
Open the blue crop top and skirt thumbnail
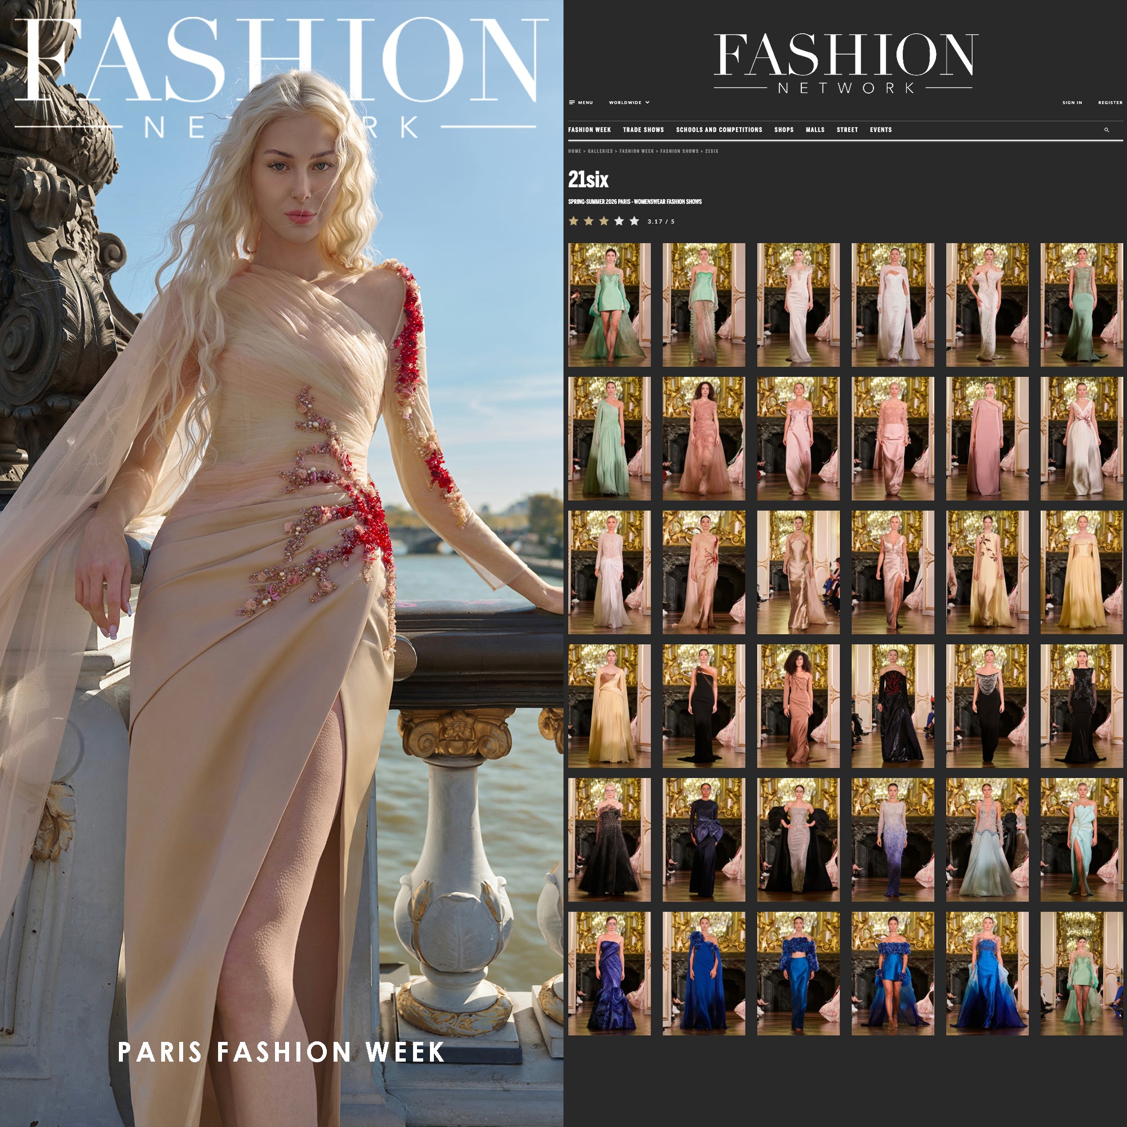click(x=798, y=973)
